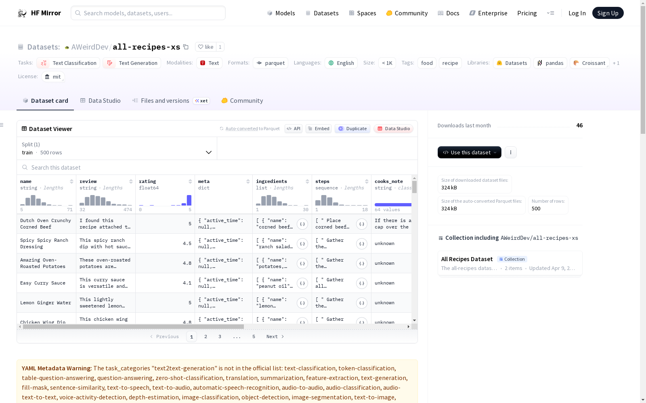
Task: Open the Embed button in Dataset Viewer
Action: tap(319, 129)
